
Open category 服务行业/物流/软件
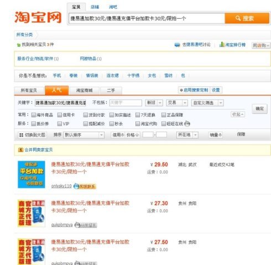[35, 59]
